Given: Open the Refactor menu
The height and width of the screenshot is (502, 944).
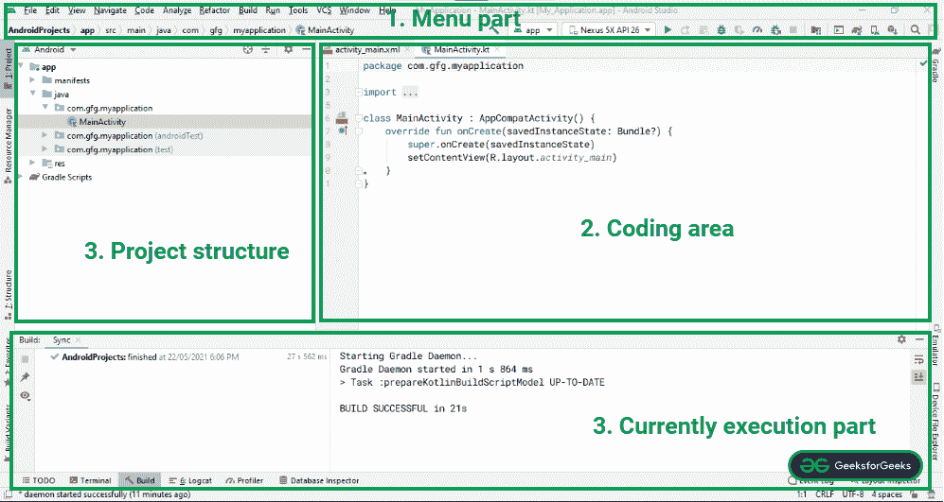Looking at the screenshot, I should point(214,9).
